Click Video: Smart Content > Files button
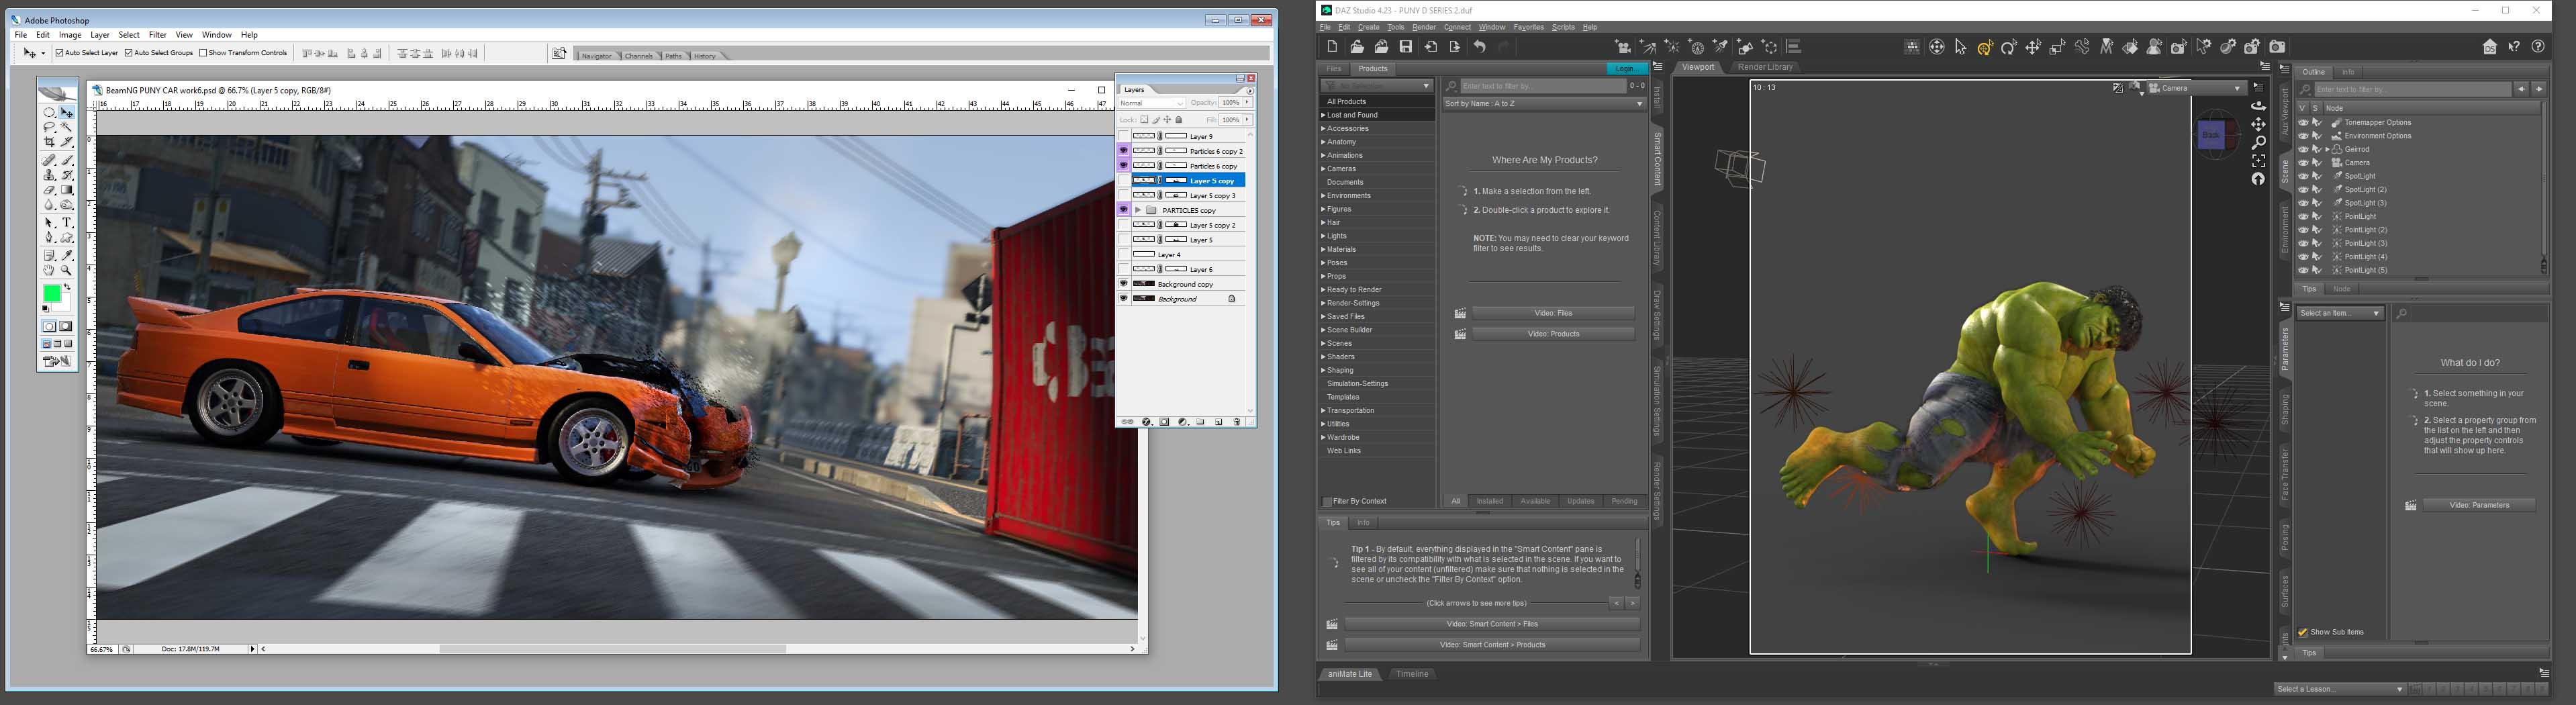 tap(1492, 624)
